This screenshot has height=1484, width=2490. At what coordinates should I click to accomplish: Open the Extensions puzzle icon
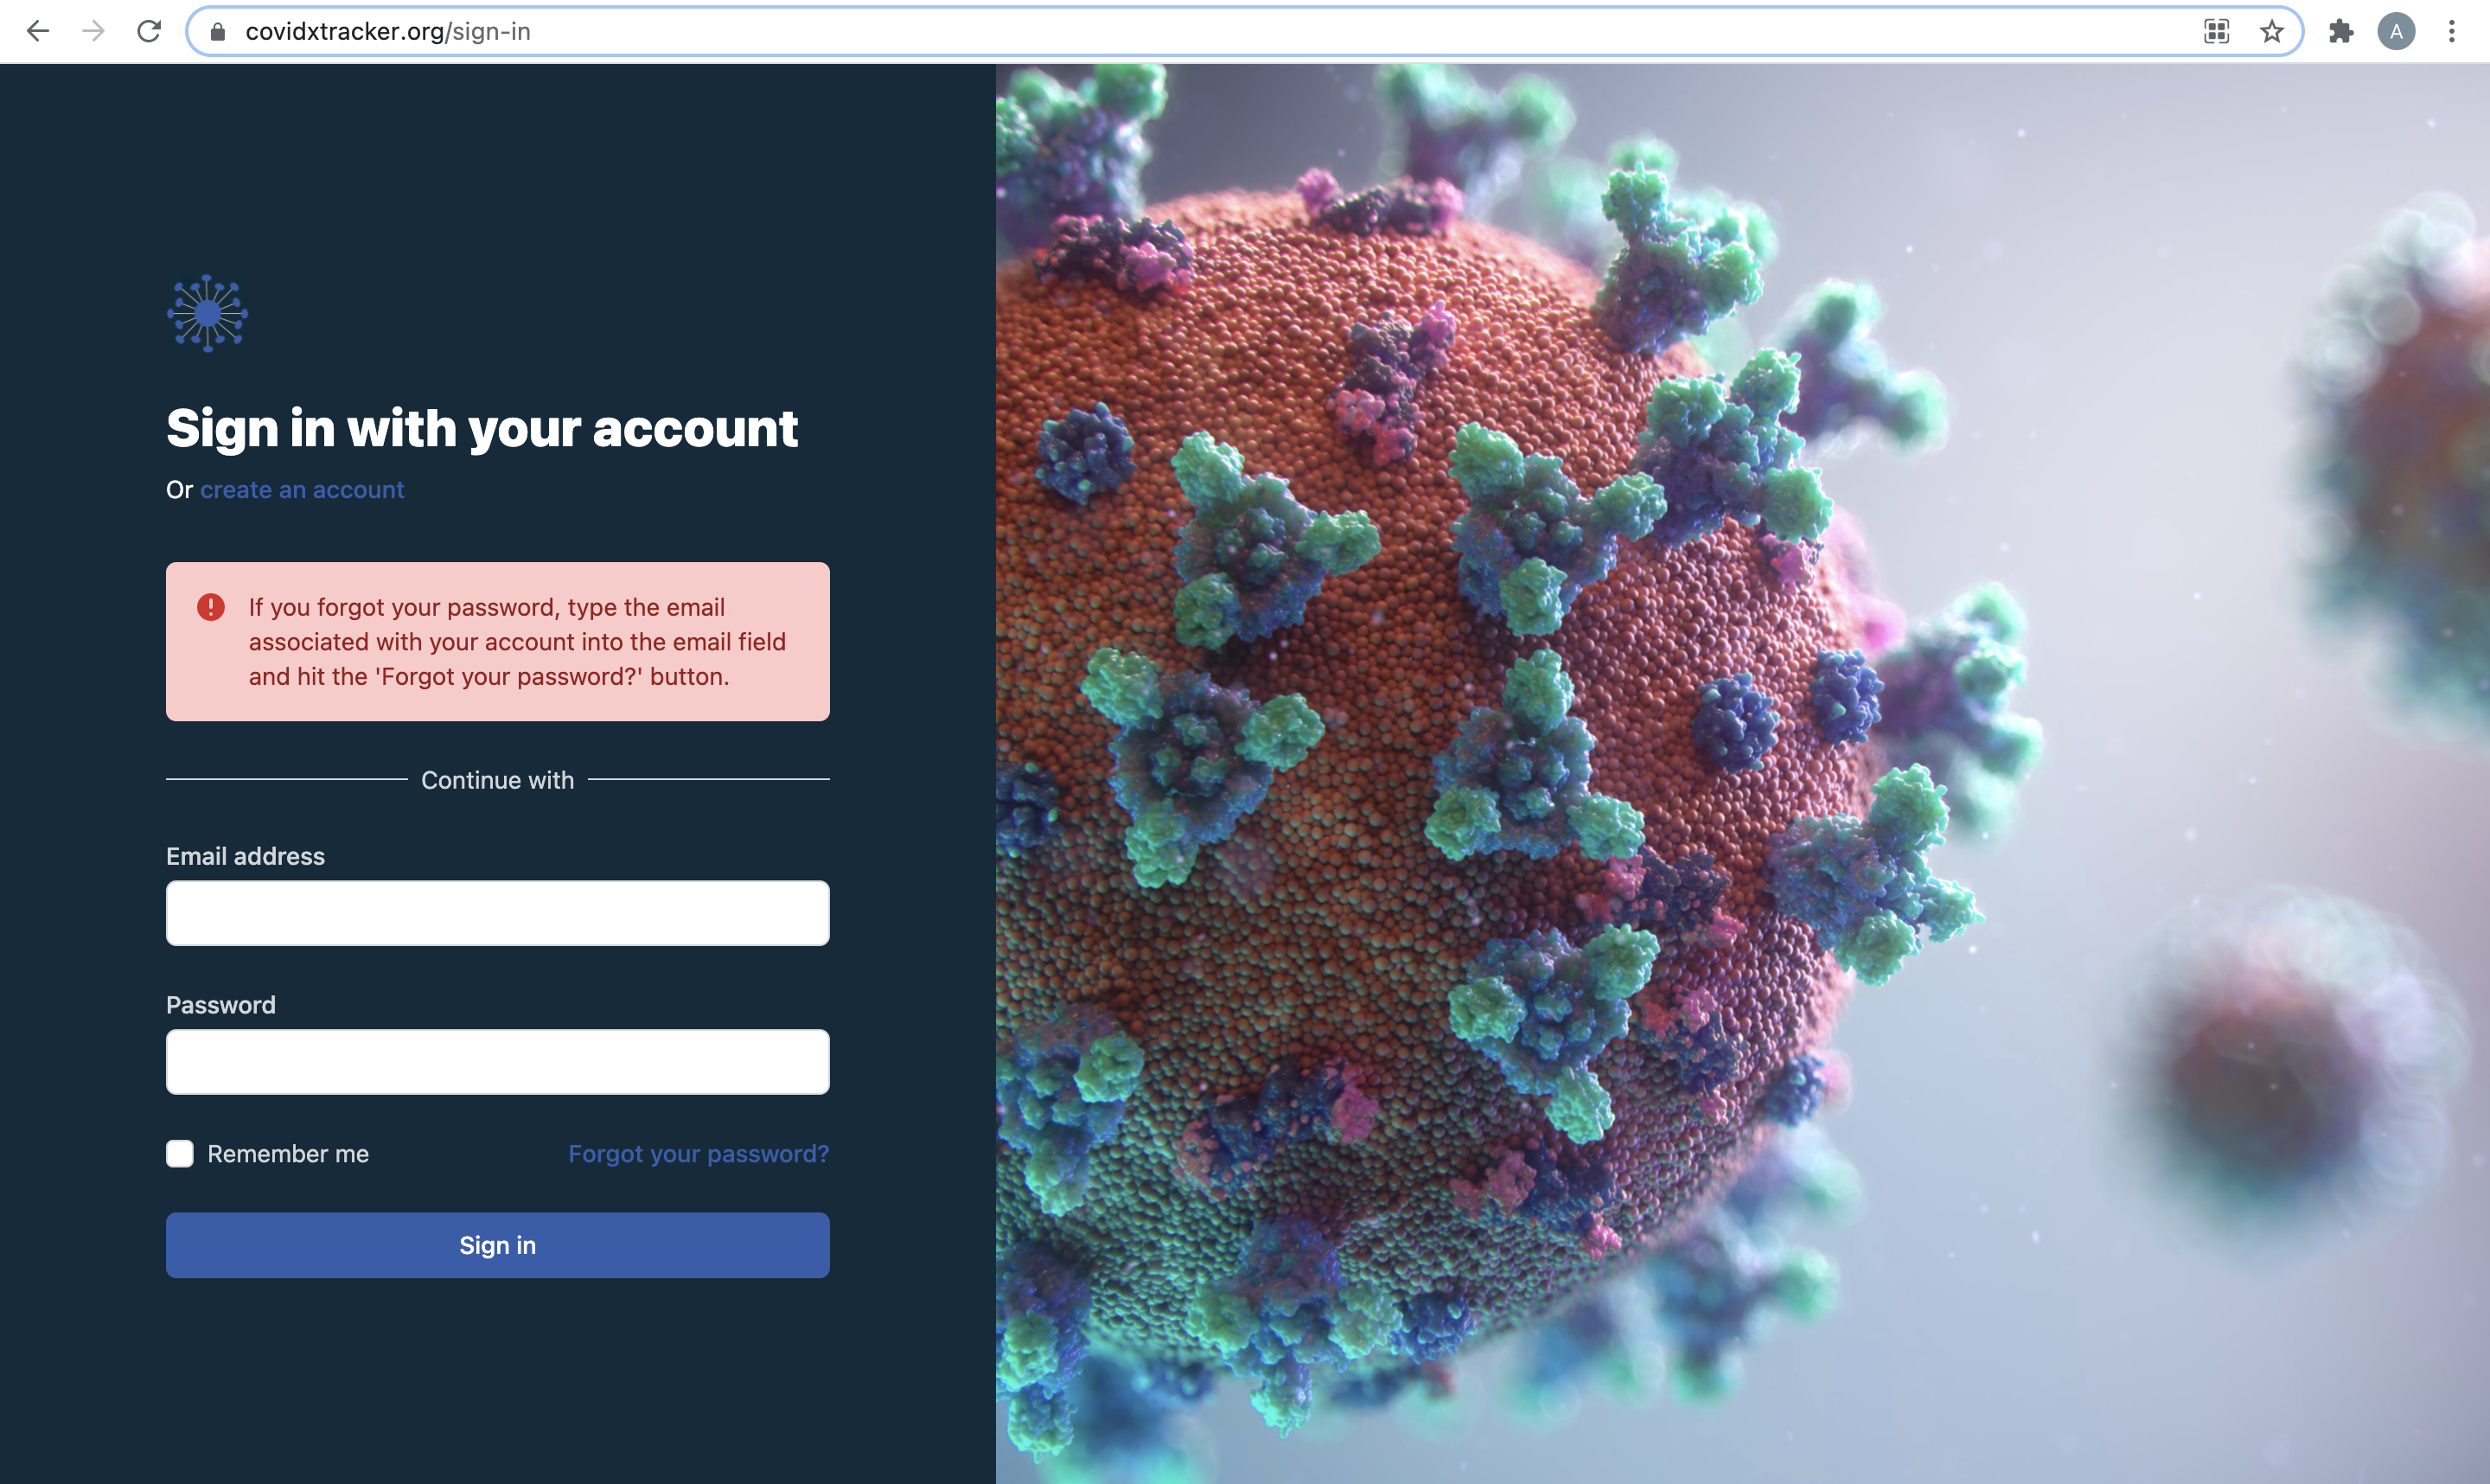pos(2340,32)
